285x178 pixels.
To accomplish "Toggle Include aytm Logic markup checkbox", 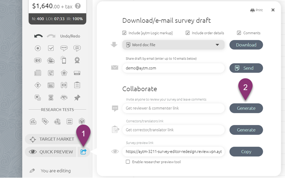I will (x=124, y=33).
